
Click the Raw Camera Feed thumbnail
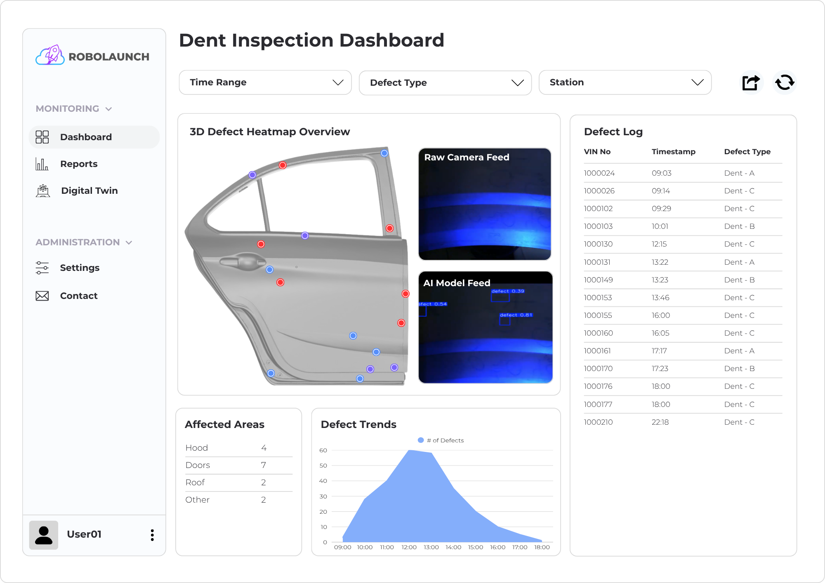(x=484, y=204)
